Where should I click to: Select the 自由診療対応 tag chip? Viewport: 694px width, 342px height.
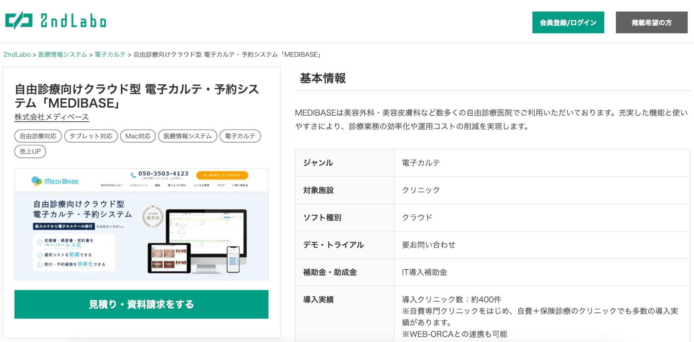point(38,136)
